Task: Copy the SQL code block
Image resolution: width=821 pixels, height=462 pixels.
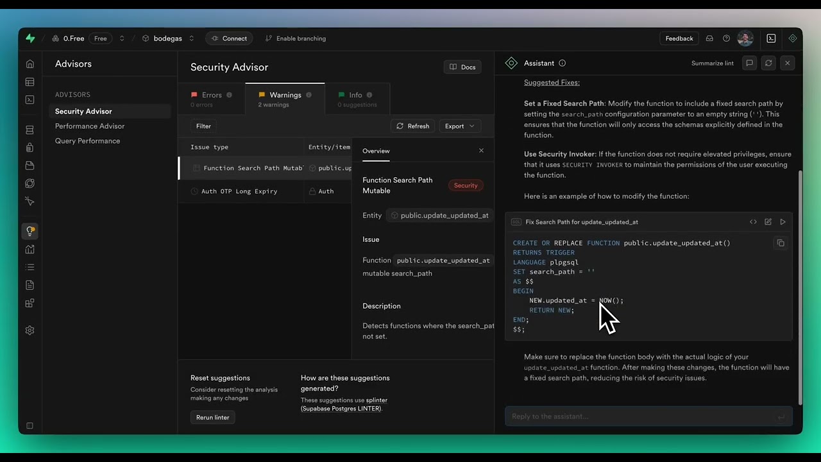Action: click(780, 243)
